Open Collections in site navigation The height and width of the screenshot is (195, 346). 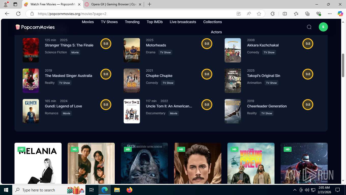click(212, 22)
